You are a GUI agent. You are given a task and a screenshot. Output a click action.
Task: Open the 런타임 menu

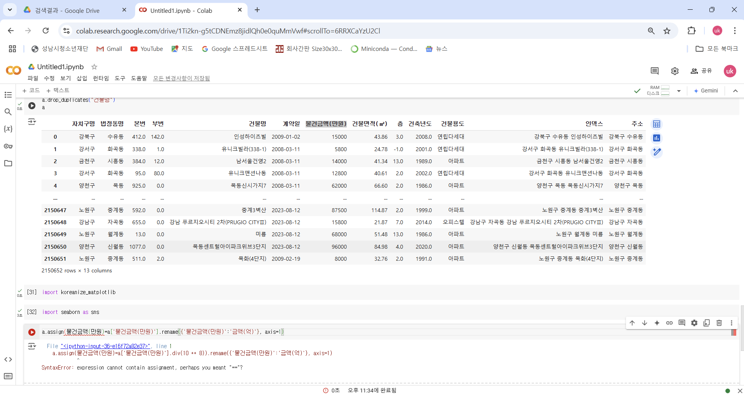pos(101,78)
